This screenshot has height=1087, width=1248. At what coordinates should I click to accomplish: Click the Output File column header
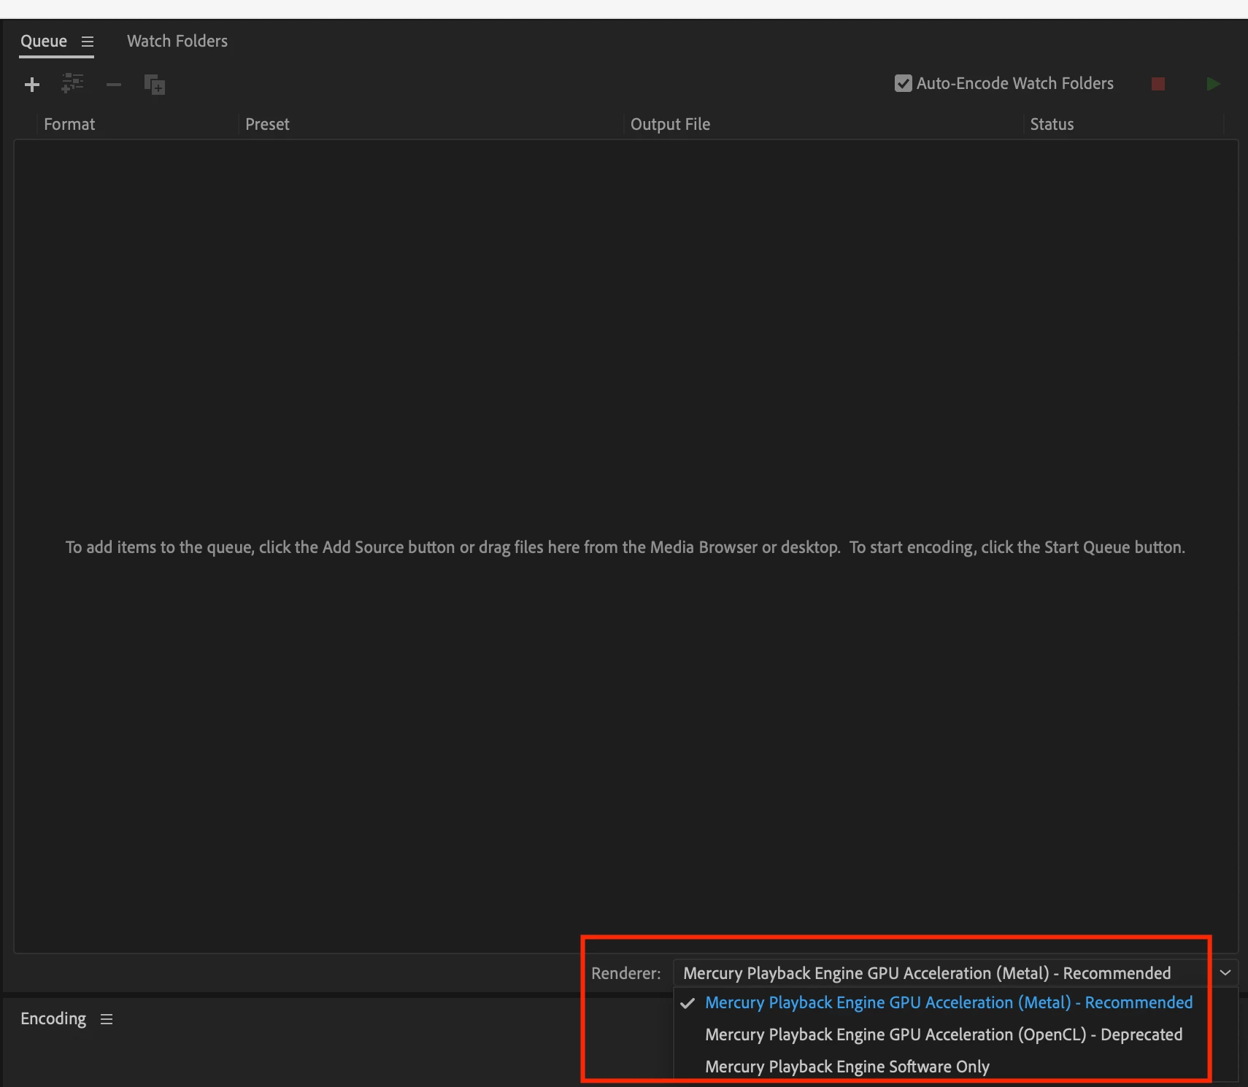click(670, 124)
